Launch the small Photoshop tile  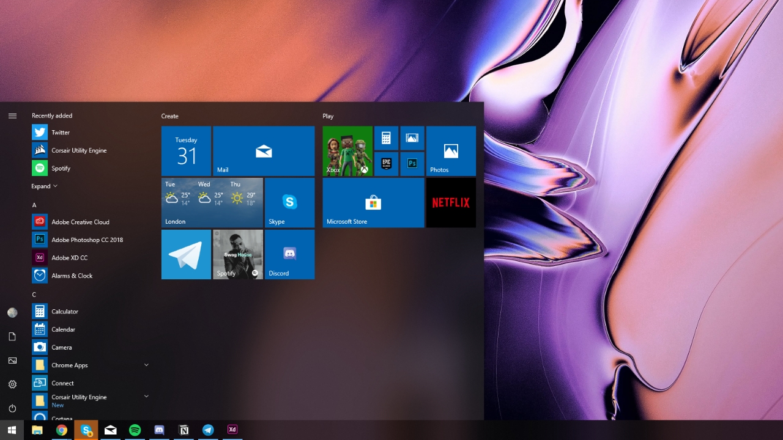pos(412,164)
